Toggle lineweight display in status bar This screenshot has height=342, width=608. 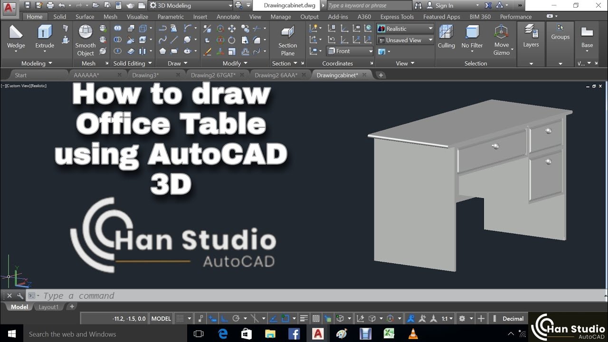point(304,319)
